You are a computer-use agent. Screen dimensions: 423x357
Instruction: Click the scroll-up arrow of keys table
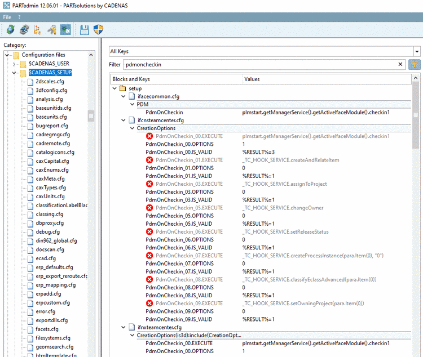pyautogui.click(x=416, y=78)
